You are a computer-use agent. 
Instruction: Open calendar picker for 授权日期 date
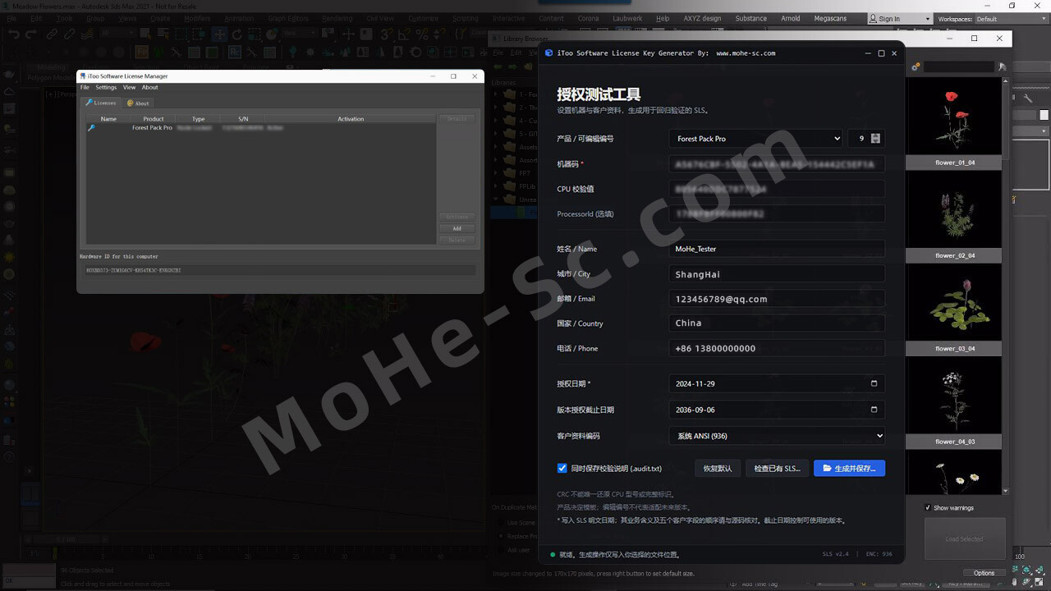click(874, 383)
